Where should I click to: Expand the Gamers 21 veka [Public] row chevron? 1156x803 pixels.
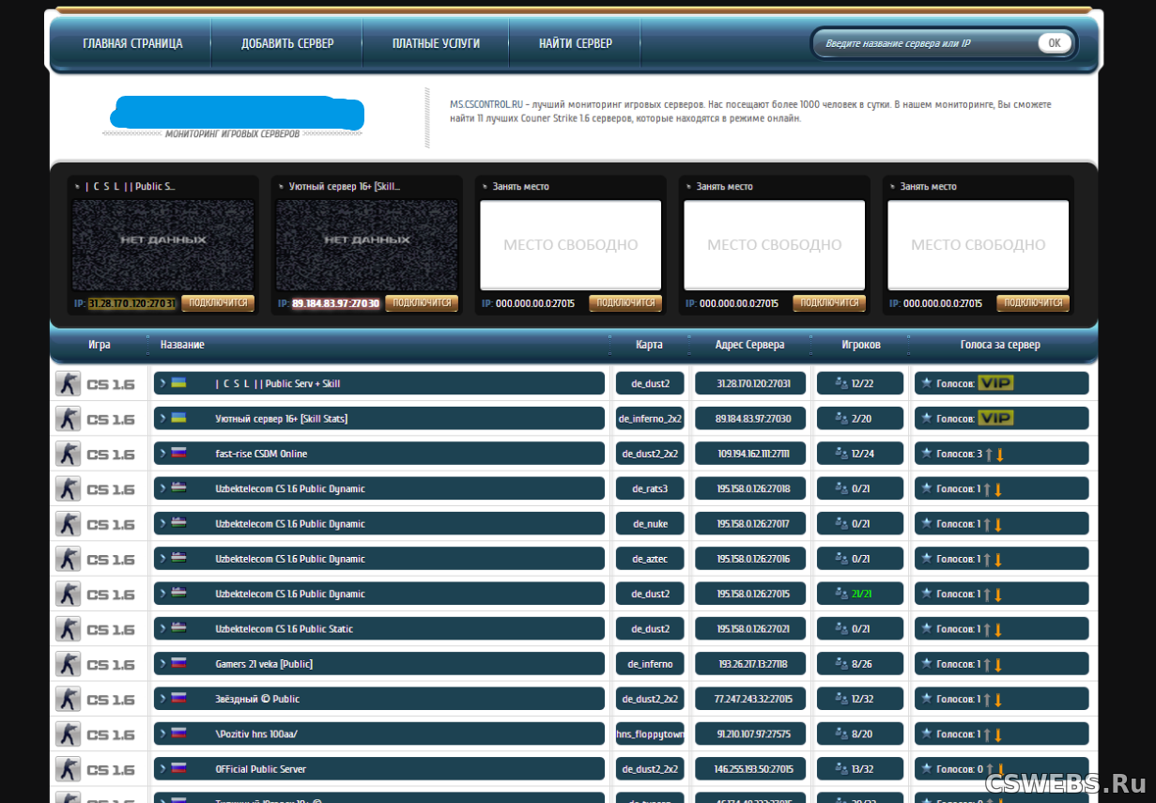click(162, 664)
